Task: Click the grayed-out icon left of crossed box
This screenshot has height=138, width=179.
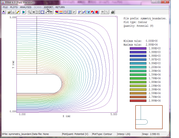Action: (x=103, y=12)
